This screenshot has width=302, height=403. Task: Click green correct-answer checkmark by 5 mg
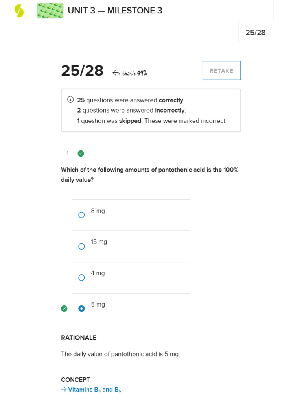pyautogui.click(x=64, y=309)
